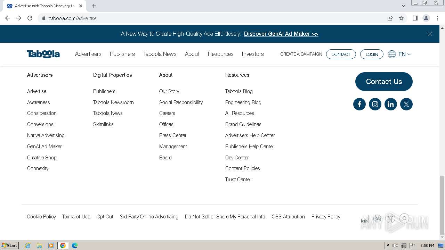Screen dimensions: 445x250
Task: Open the Terms of Use link
Action: coord(76,217)
